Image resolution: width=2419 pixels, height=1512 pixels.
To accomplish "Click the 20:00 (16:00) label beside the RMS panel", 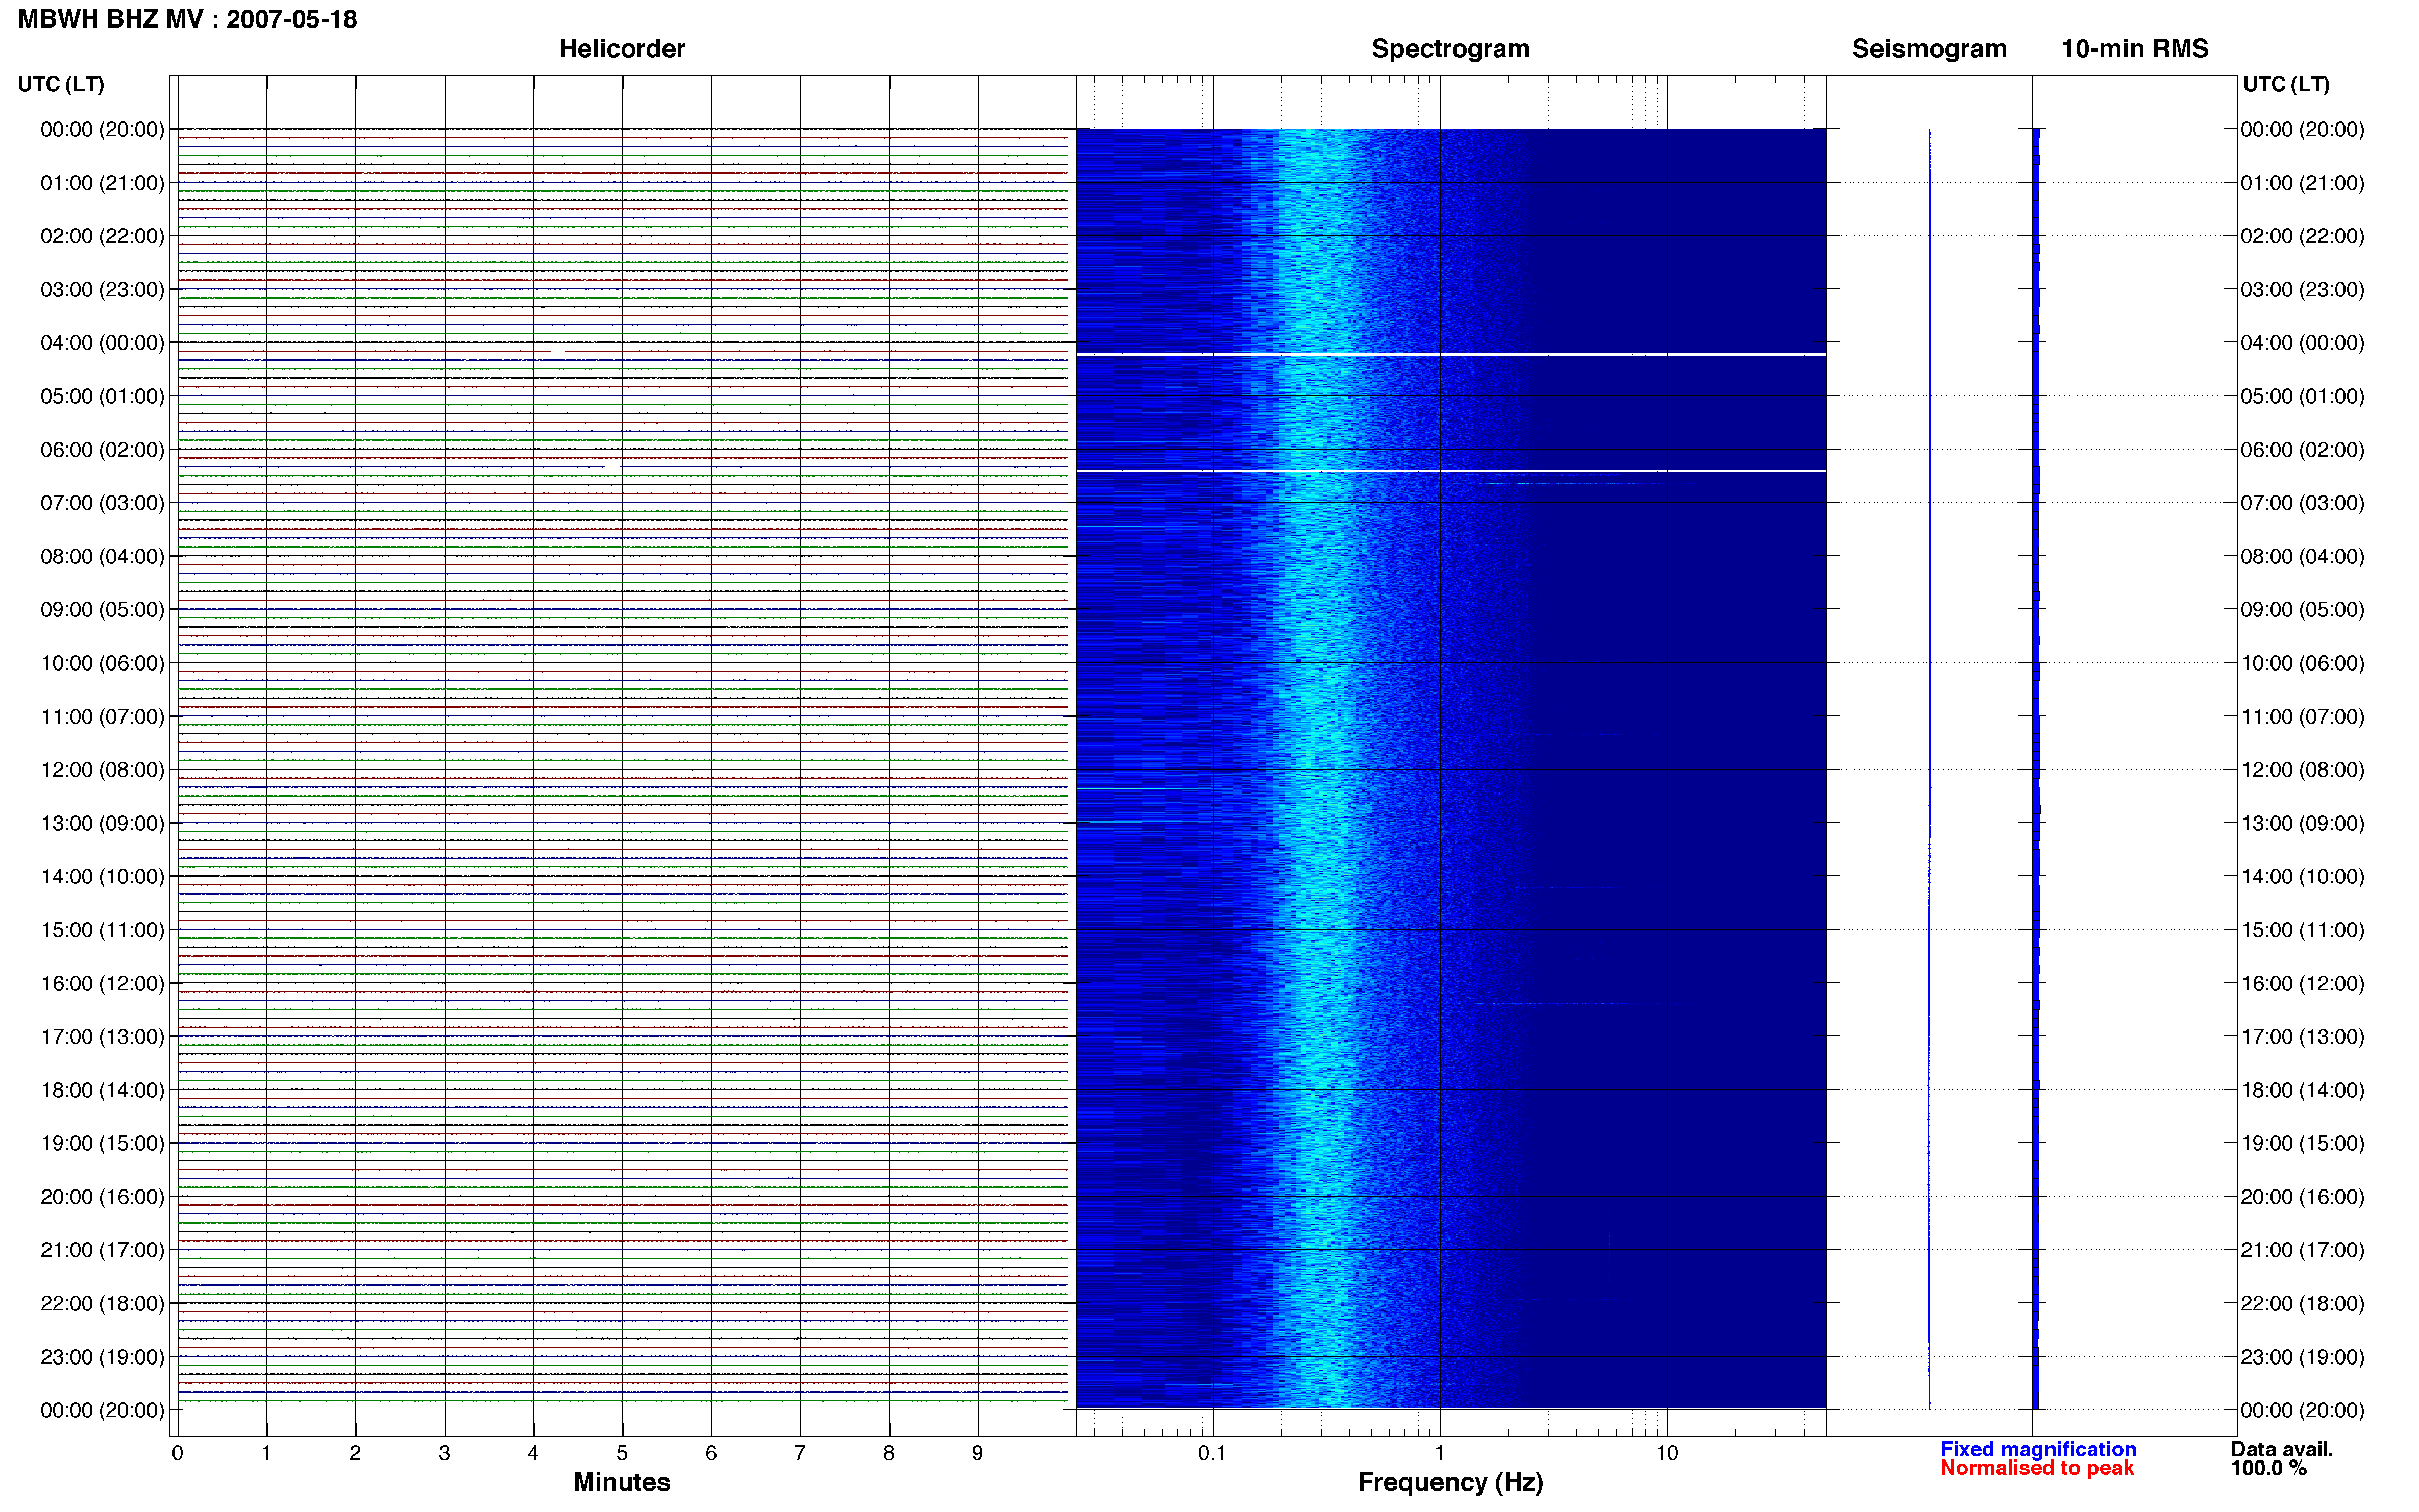I will pos(2302,1197).
